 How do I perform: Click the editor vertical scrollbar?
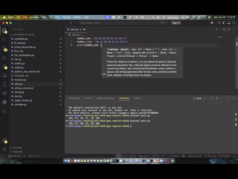coord(237,62)
